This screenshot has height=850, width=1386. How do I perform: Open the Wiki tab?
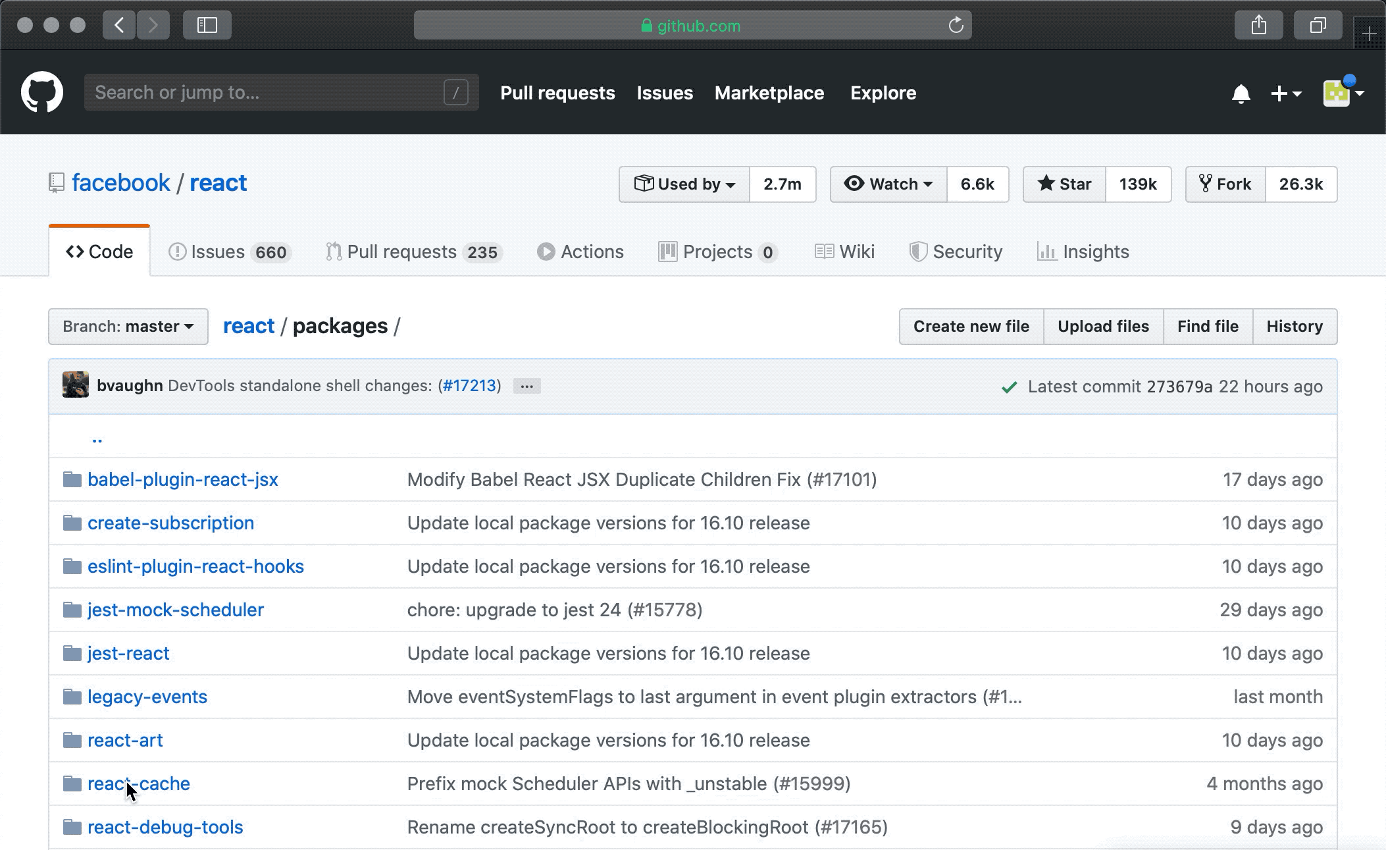tap(844, 252)
